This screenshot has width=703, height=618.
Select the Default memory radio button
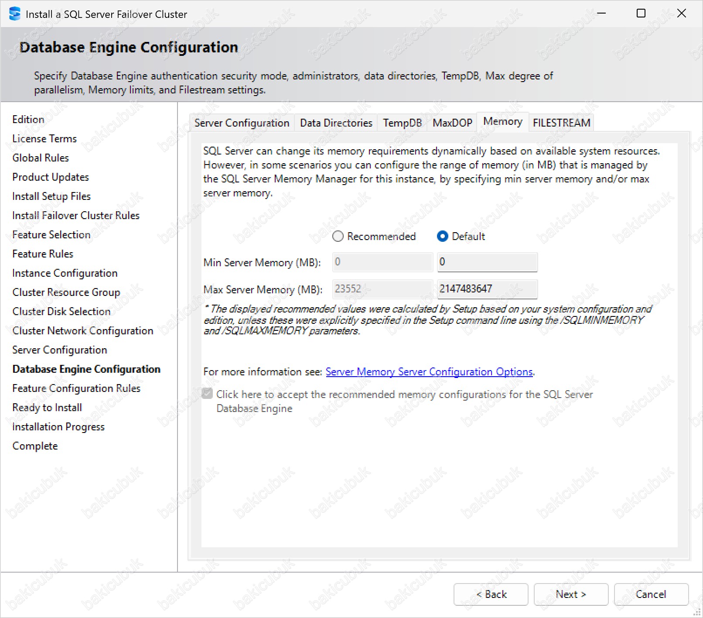(x=442, y=237)
